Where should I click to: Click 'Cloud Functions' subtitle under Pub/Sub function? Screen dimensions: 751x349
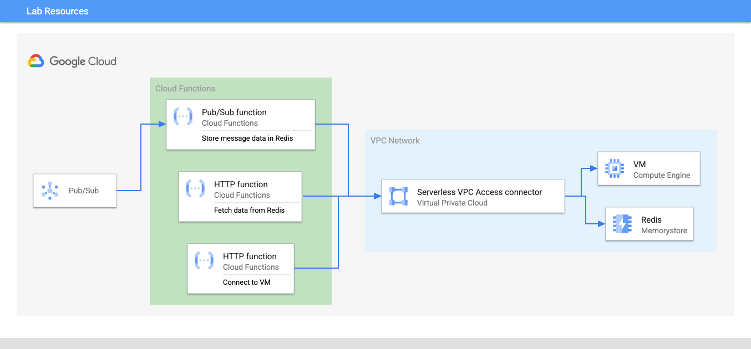click(x=230, y=123)
